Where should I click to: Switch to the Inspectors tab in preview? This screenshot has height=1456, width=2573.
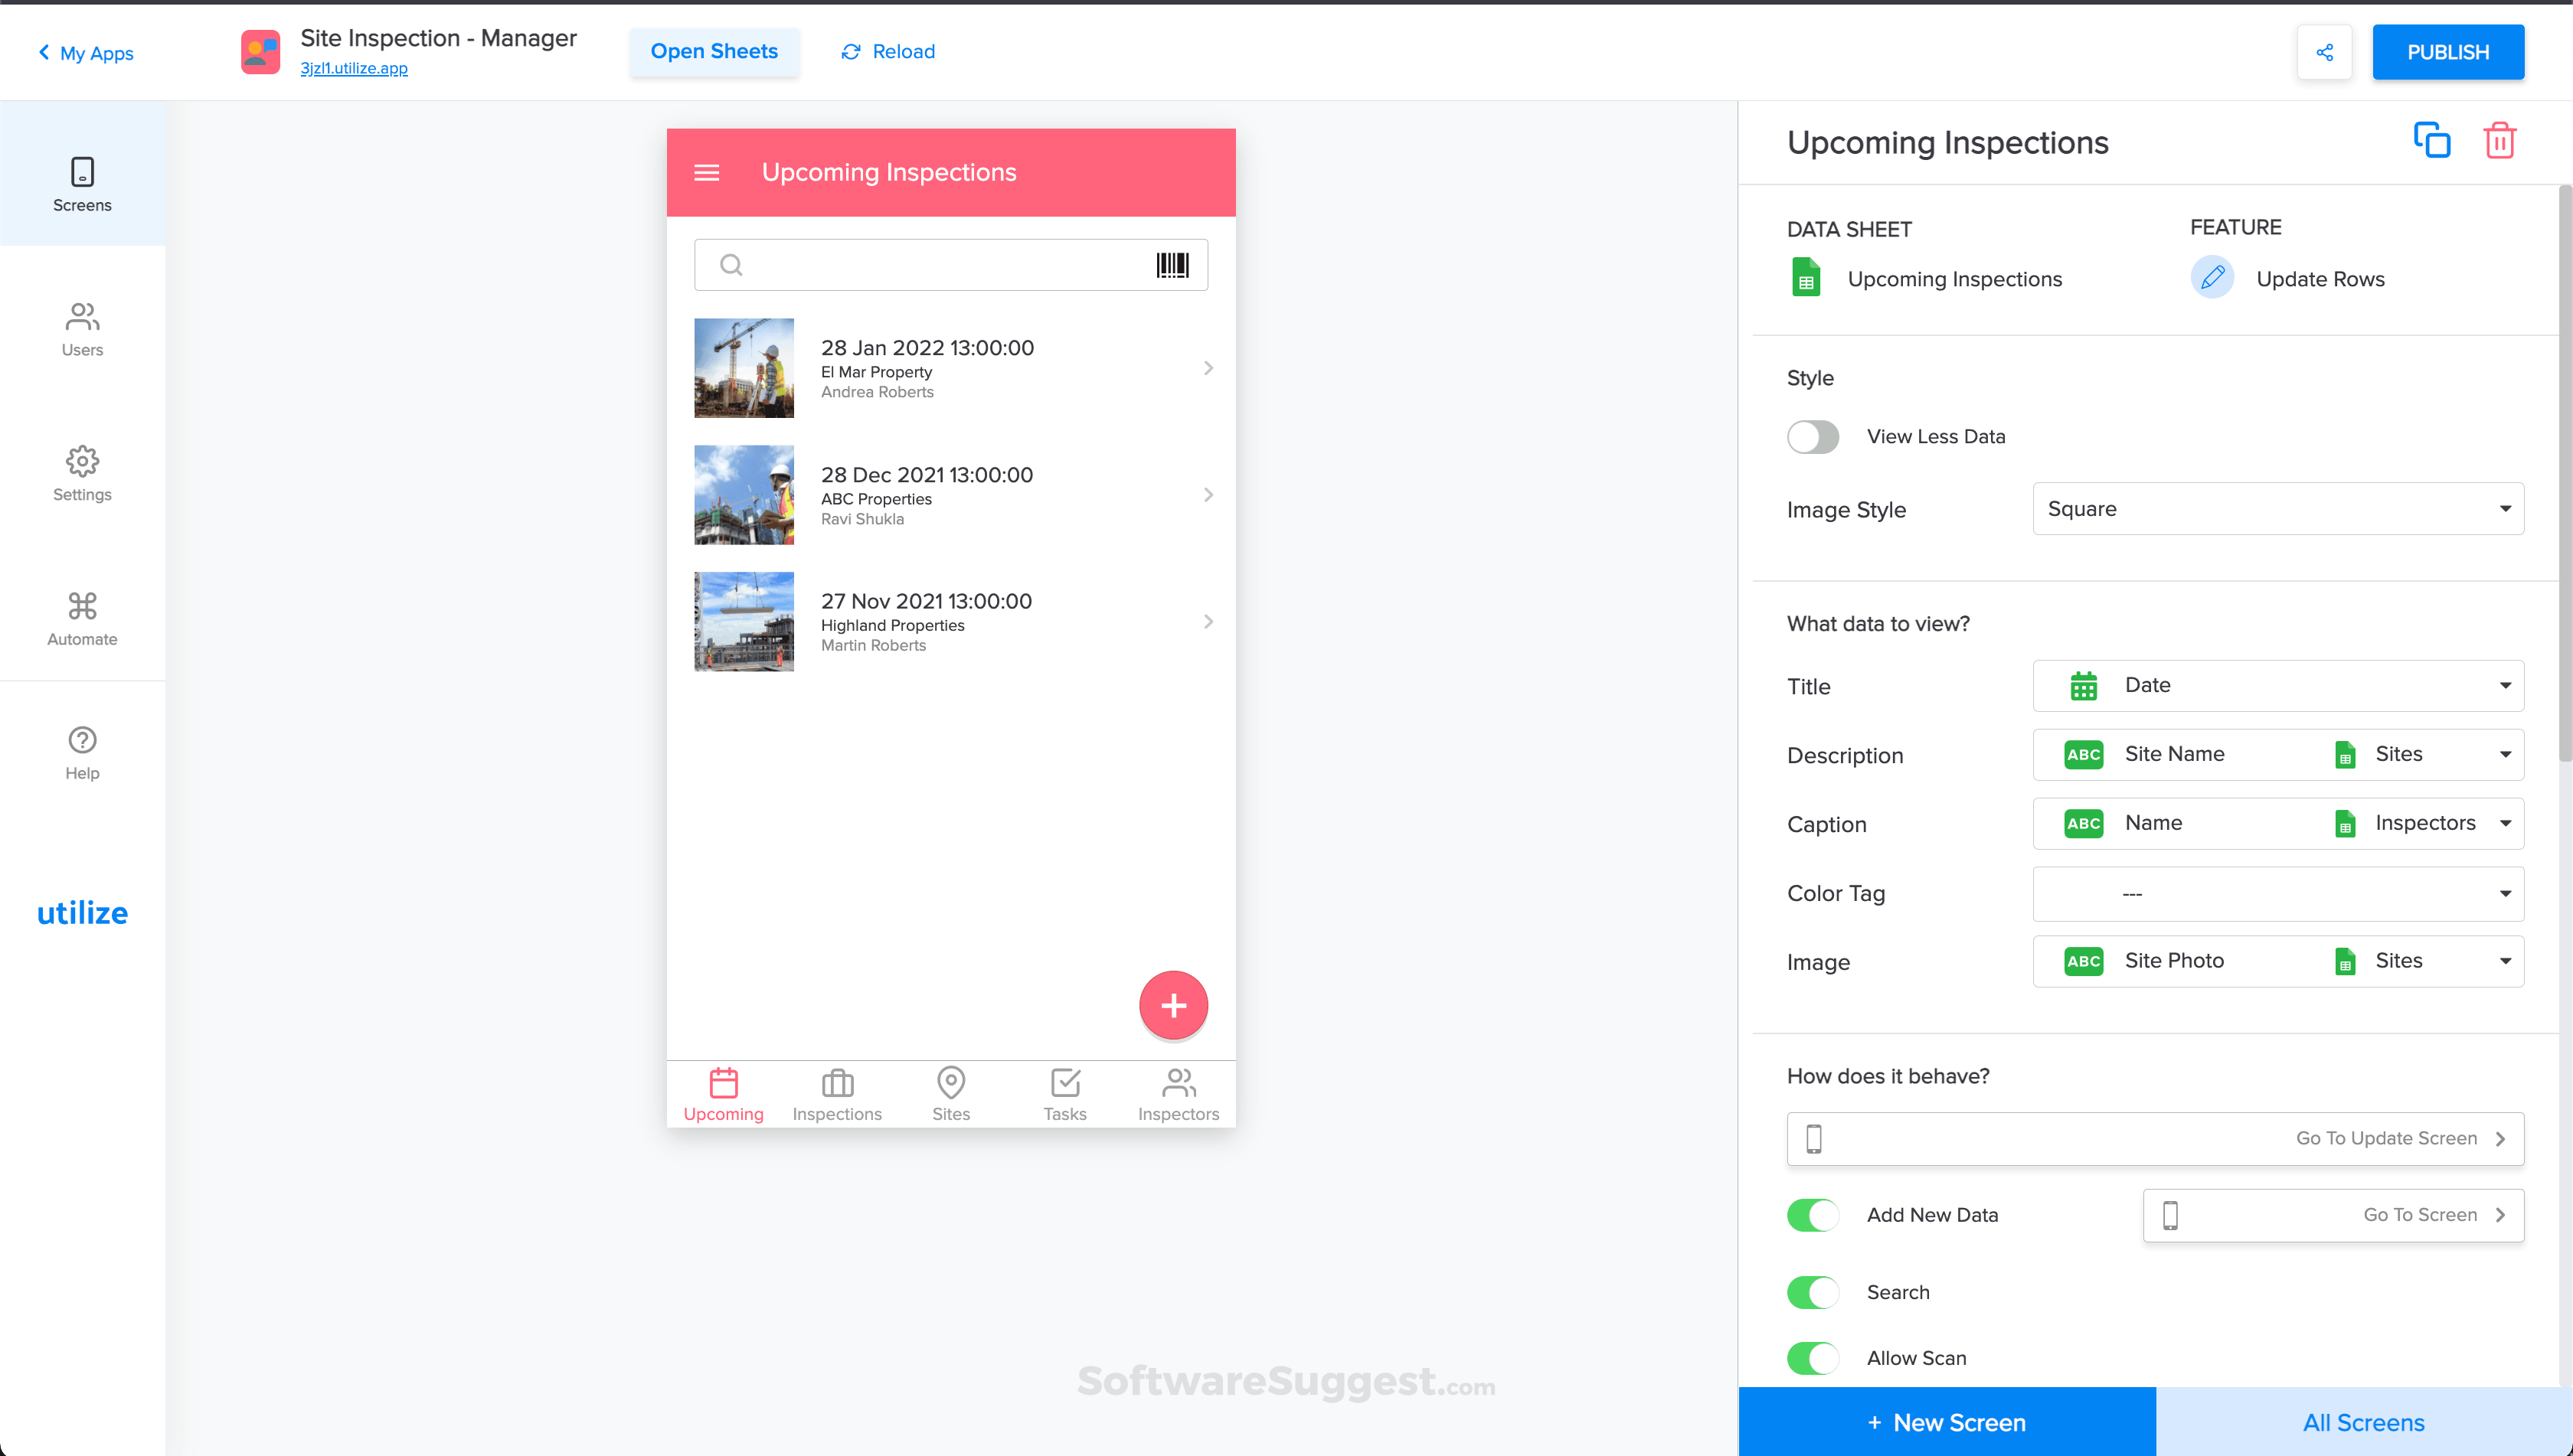(1179, 1093)
